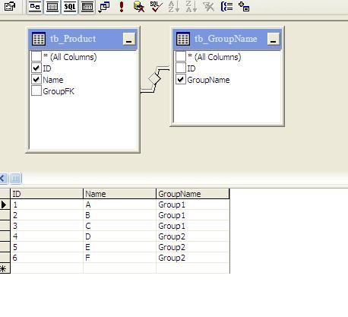Screen dimensions: 348x317
Task: Toggle the SQL pane button
Action: tap(70, 7)
